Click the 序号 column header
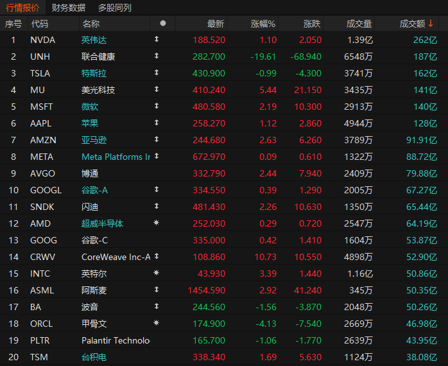 pyautogui.click(x=13, y=24)
